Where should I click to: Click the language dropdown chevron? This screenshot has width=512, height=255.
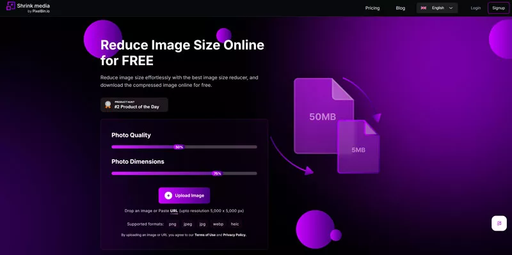[x=451, y=8]
